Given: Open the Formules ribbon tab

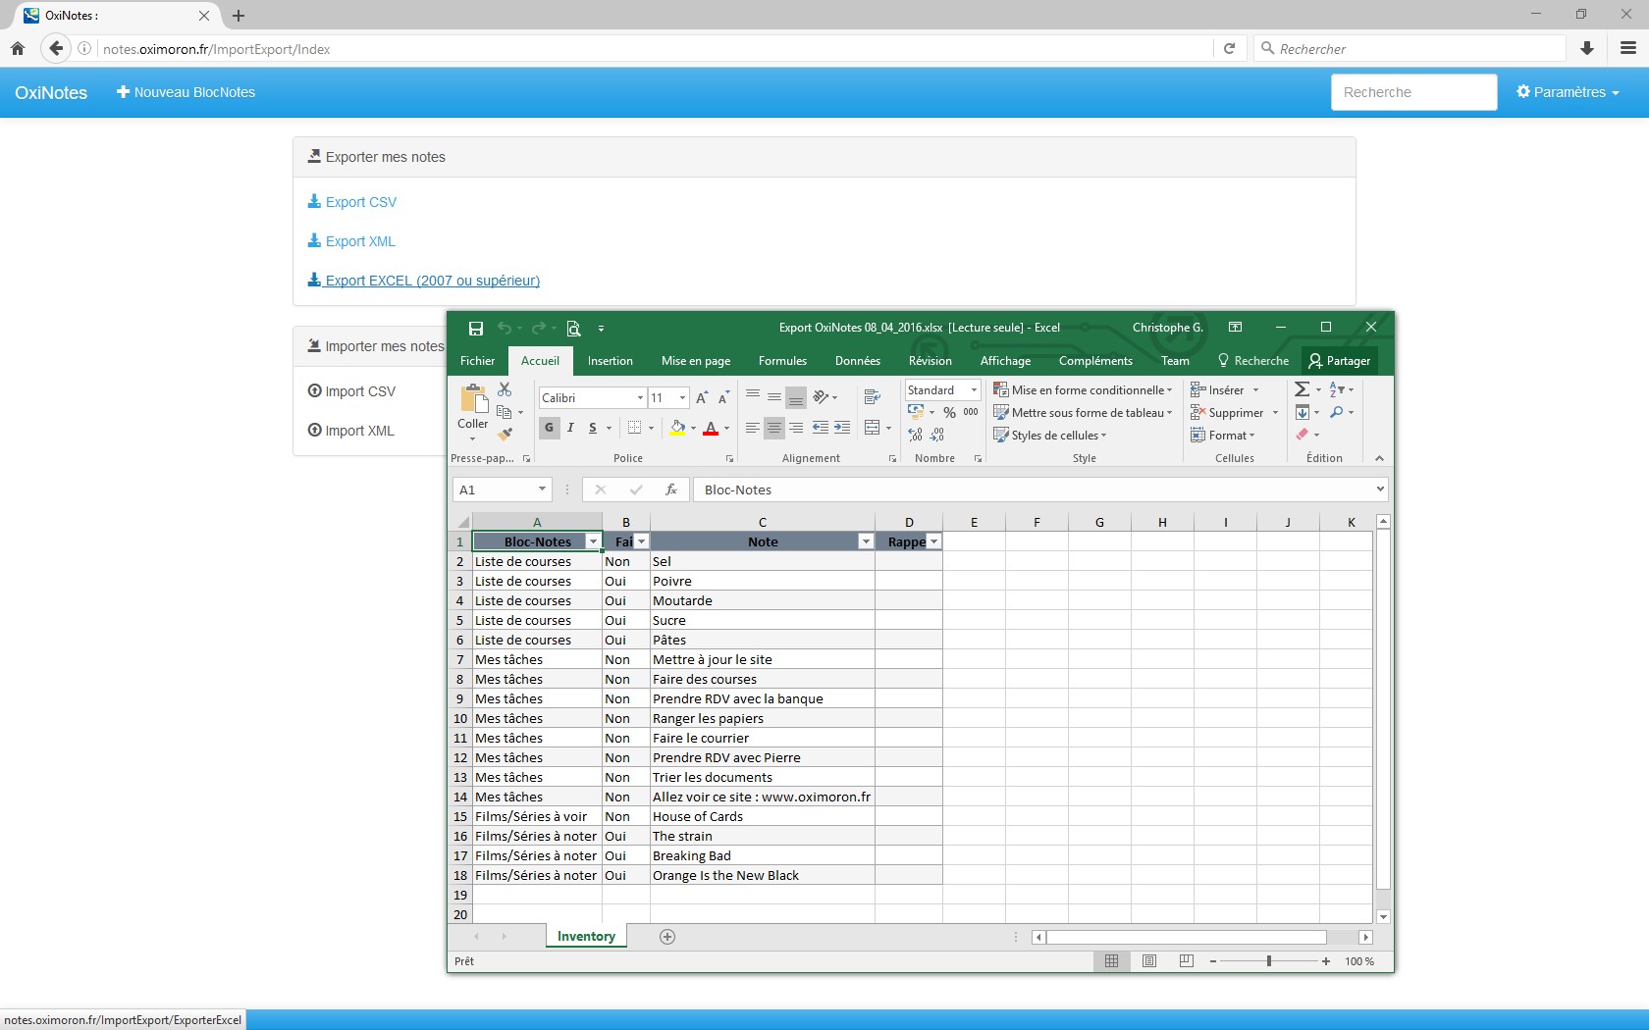Looking at the screenshot, I should click(x=782, y=361).
